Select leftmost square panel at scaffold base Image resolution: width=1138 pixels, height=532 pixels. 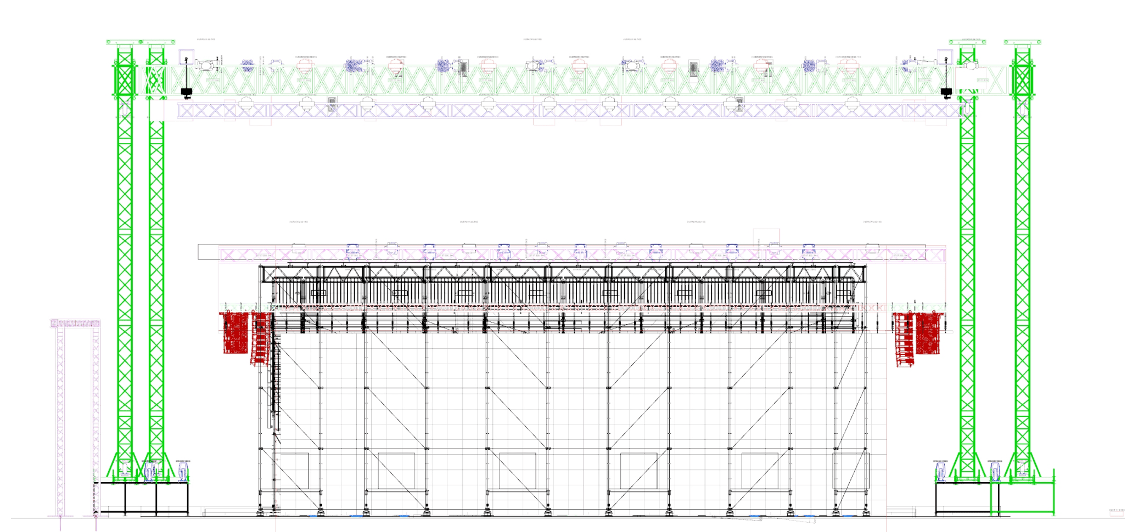pyautogui.click(x=291, y=471)
